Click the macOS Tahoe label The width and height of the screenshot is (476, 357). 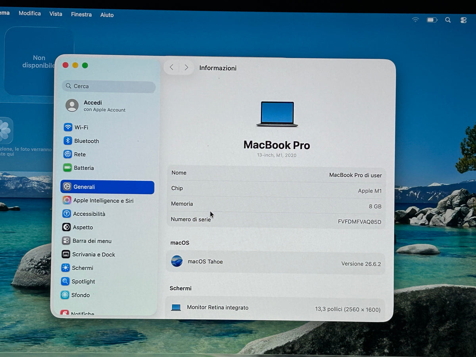tap(205, 262)
